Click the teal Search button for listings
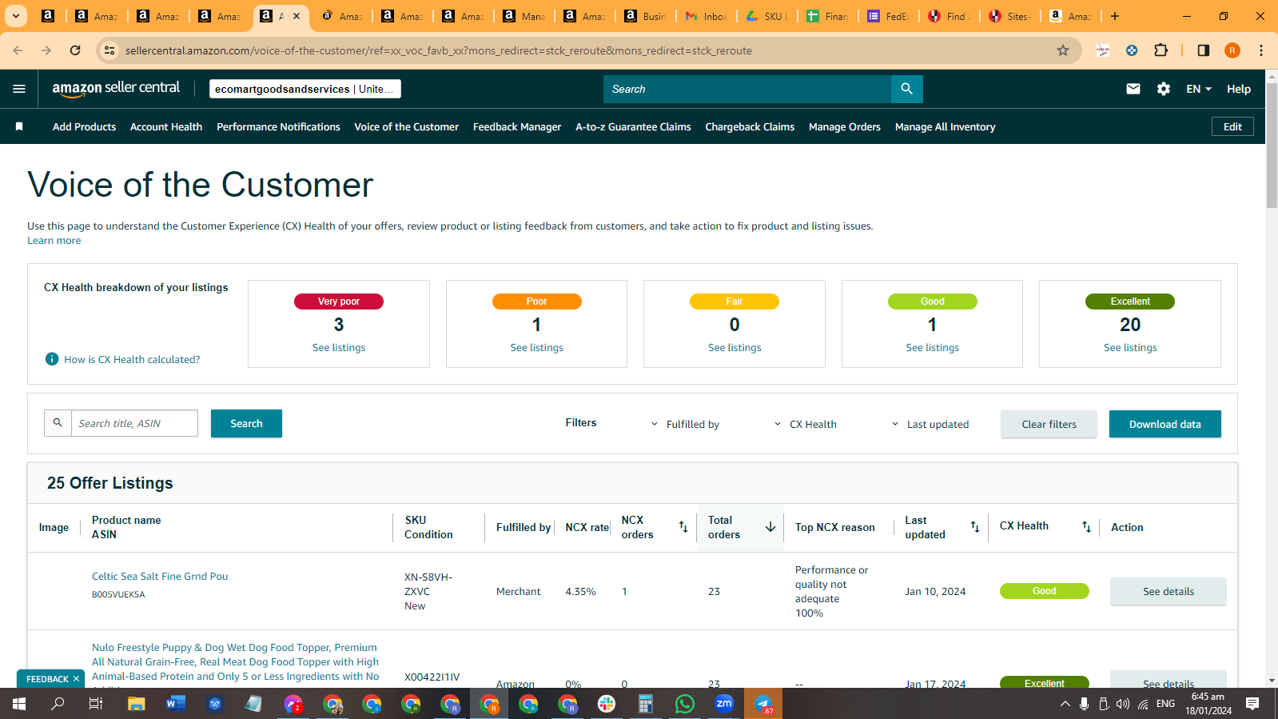The height and width of the screenshot is (719, 1278). pyautogui.click(x=246, y=423)
